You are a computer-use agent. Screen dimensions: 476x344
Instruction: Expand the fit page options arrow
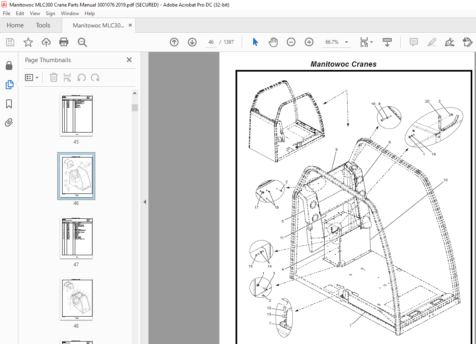(372, 42)
